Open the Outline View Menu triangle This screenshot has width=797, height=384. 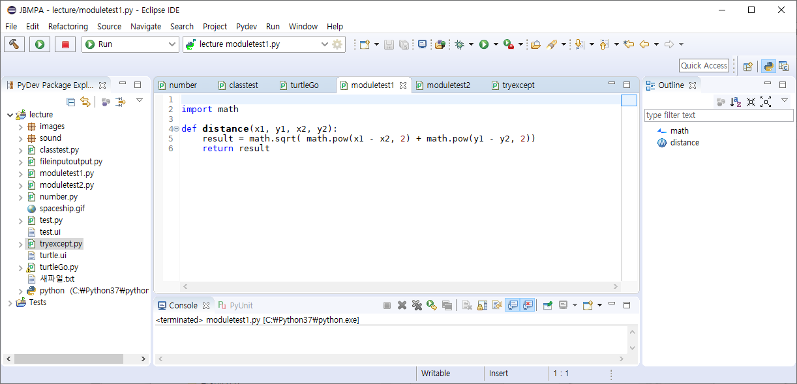785,101
